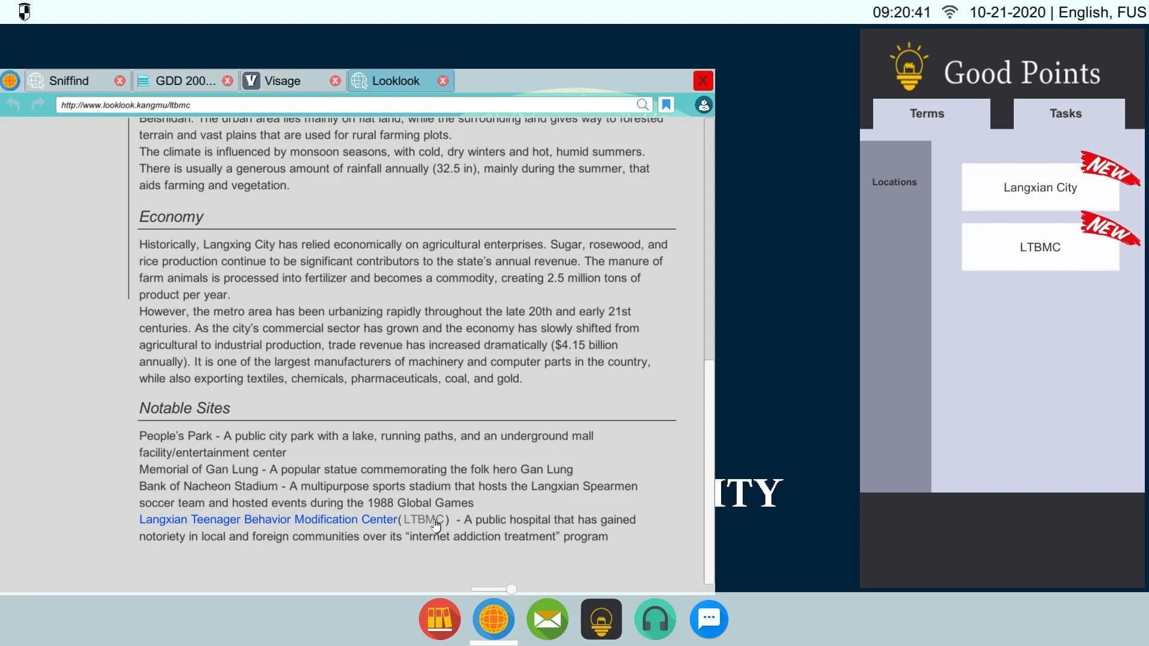Click the browser forward arrow

37,105
